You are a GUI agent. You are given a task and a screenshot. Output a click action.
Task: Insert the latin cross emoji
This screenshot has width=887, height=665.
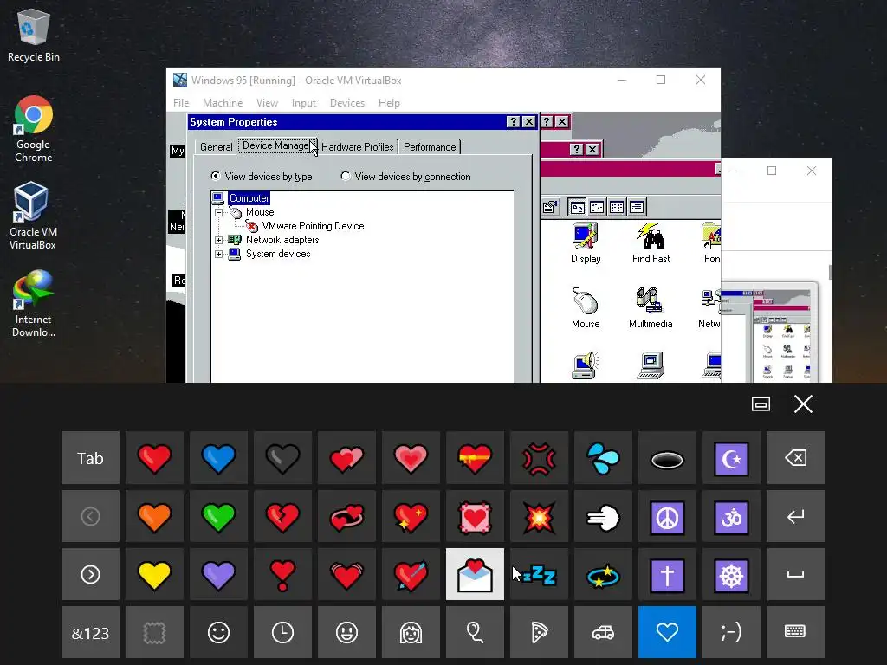click(667, 575)
